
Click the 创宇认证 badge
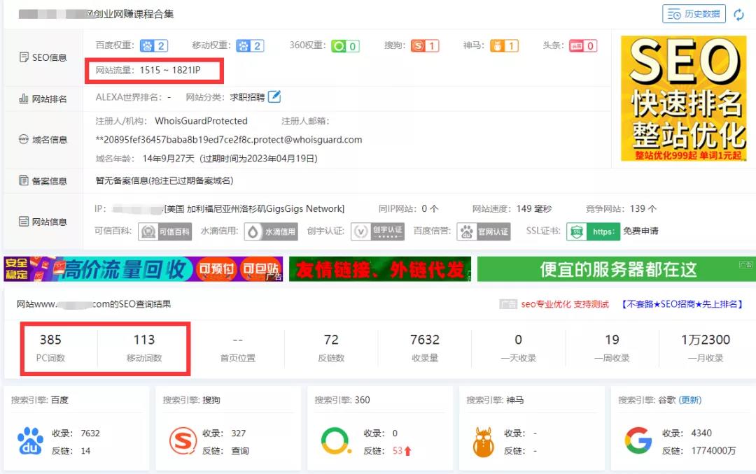pyautogui.click(x=378, y=231)
